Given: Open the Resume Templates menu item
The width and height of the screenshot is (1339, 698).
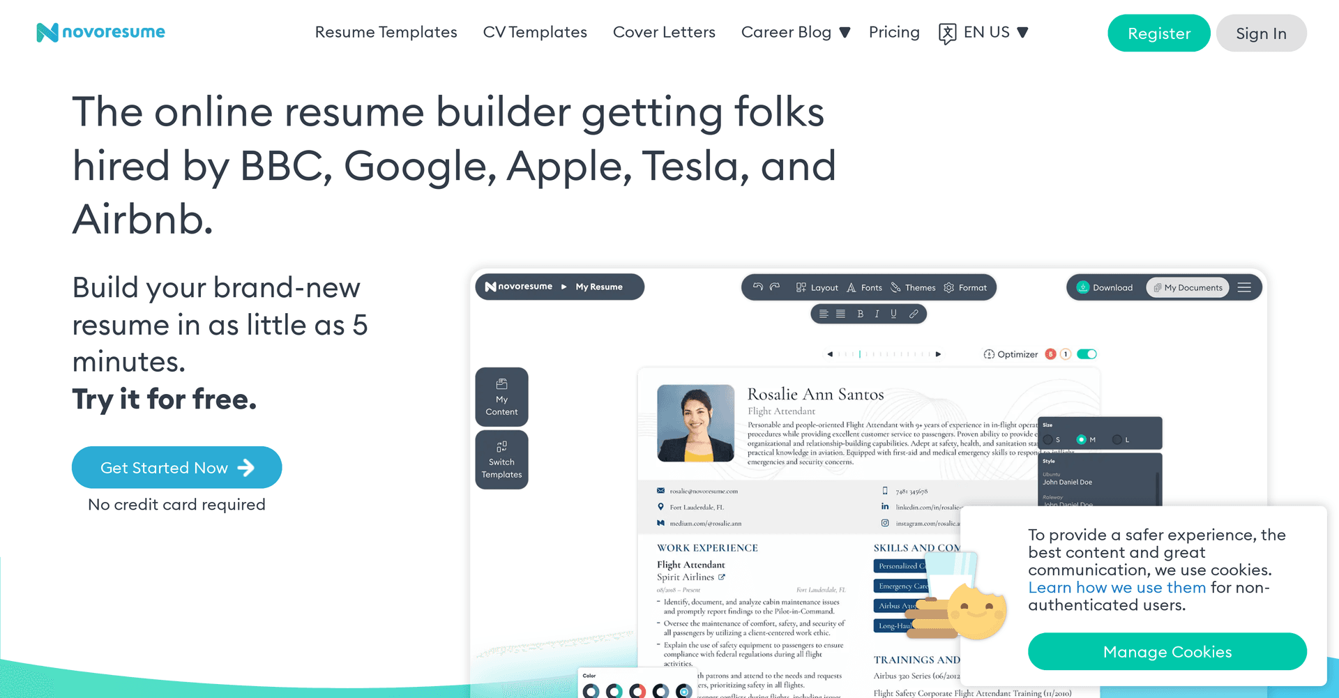Looking at the screenshot, I should click(x=386, y=32).
